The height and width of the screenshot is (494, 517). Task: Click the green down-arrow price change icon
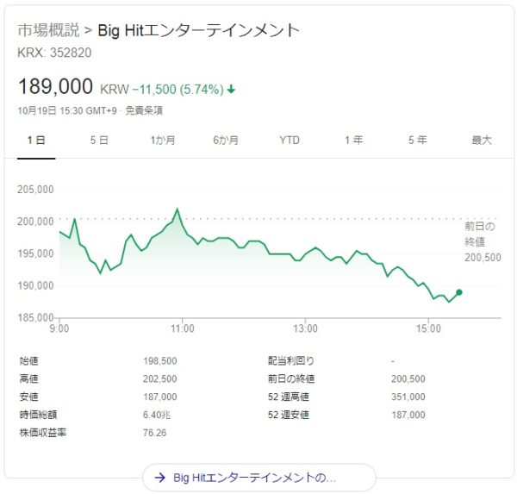tap(232, 89)
